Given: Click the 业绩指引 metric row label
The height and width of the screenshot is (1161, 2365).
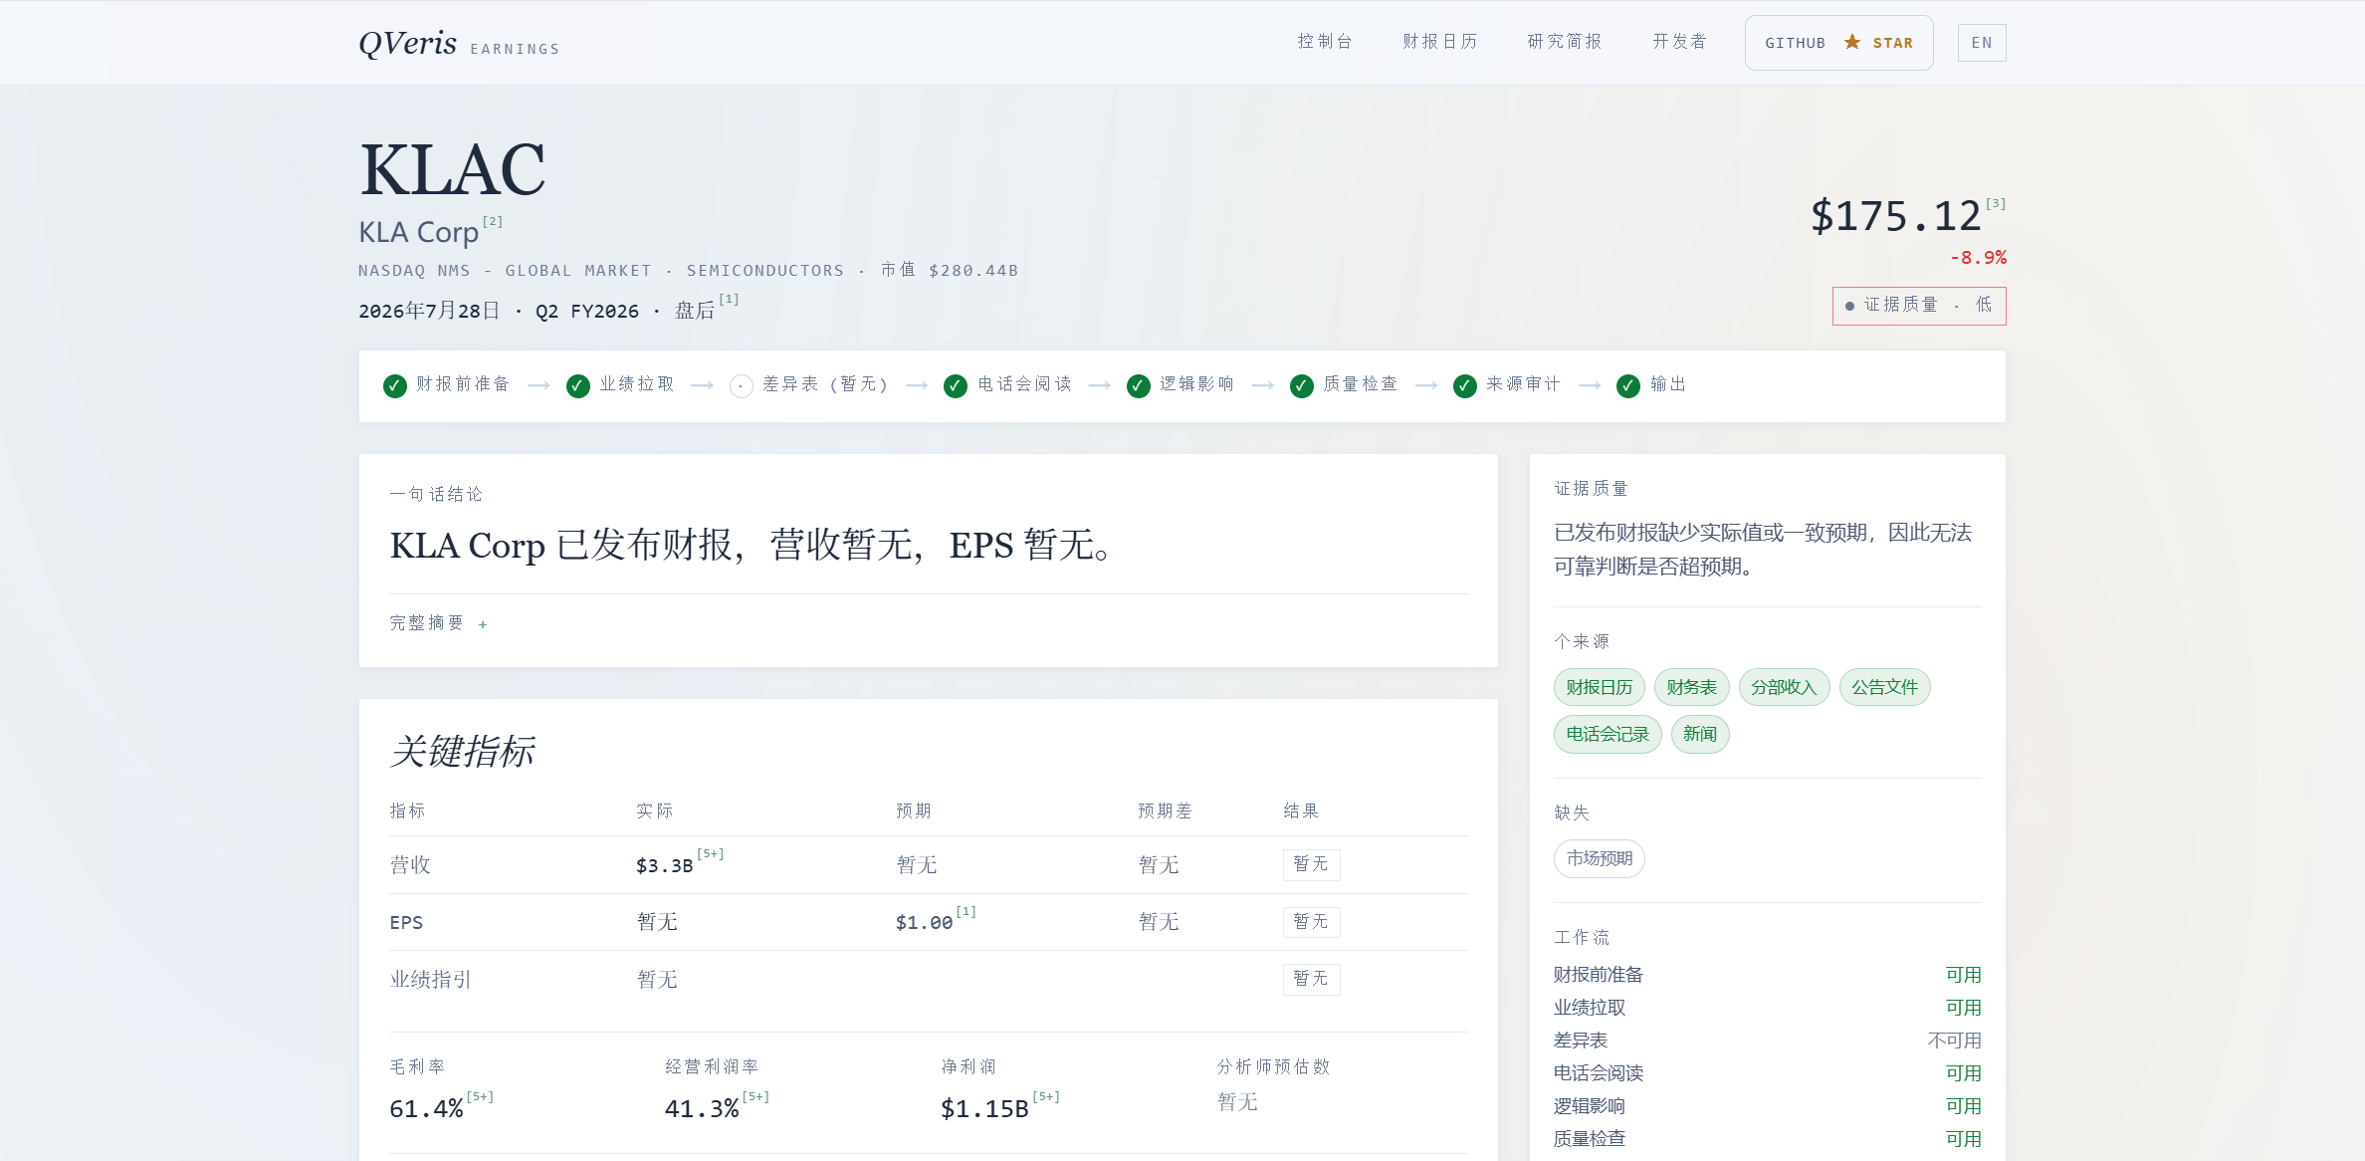Looking at the screenshot, I should click(430, 980).
